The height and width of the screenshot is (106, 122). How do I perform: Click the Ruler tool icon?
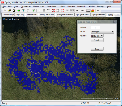pyautogui.click(x=49, y=10)
